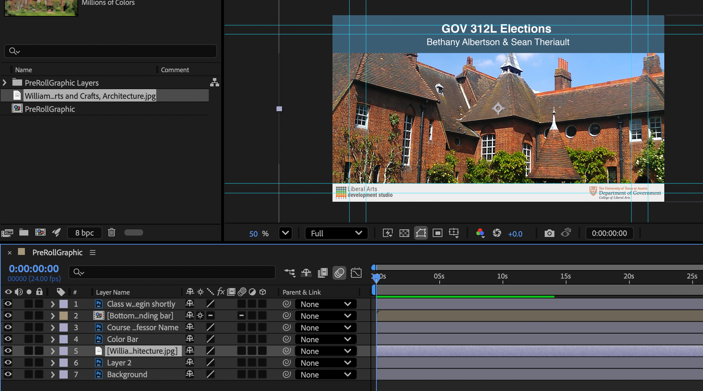
Task: Open the Show Channel color icon
Action: point(480,233)
